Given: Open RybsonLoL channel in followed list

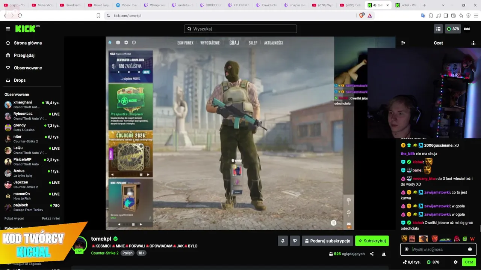Looking at the screenshot, I should [x=32, y=116].
